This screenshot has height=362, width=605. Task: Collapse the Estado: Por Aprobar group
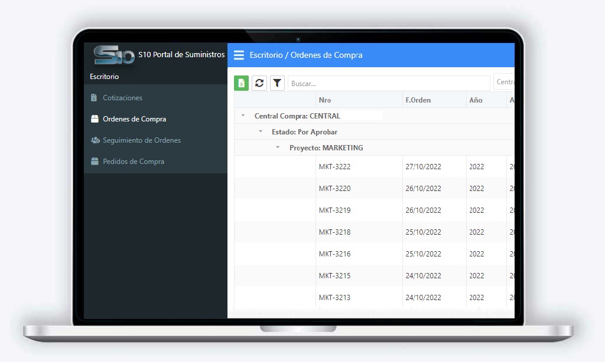261,131
